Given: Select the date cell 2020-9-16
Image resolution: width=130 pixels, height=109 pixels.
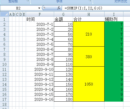Looking at the screenshot, I should coord(40,99).
